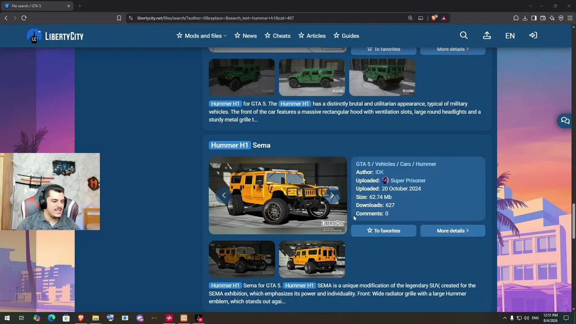
Task: Open the Hummer H1 Sema title link
Action: click(239, 145)
